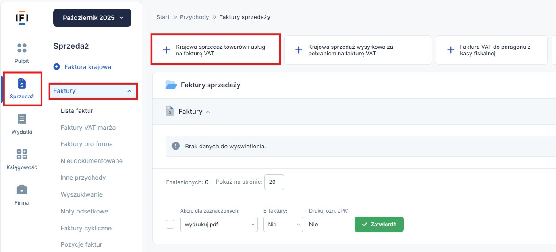Image resolution: width=556 pixels, height=252 pixels.
Task: Collapse the Faktury menu section
Action: [x=129, y=91]
